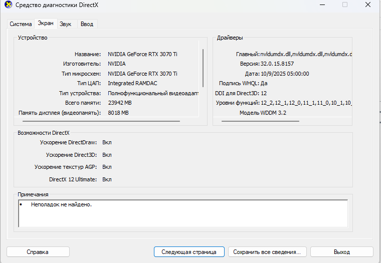Click Изготовитель value NVIDIA

click(x=117, y=64)
